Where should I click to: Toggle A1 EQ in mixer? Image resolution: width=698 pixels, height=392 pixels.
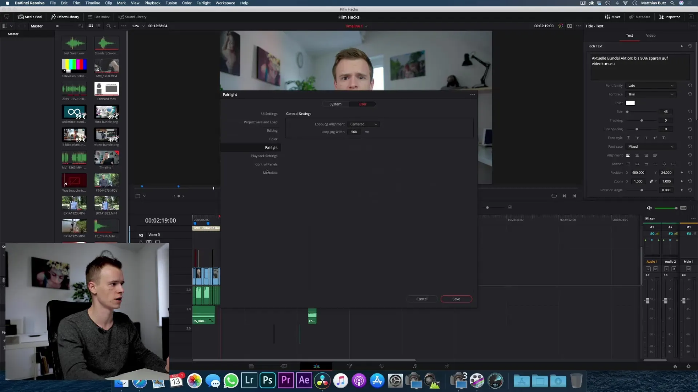coord(654,233)
